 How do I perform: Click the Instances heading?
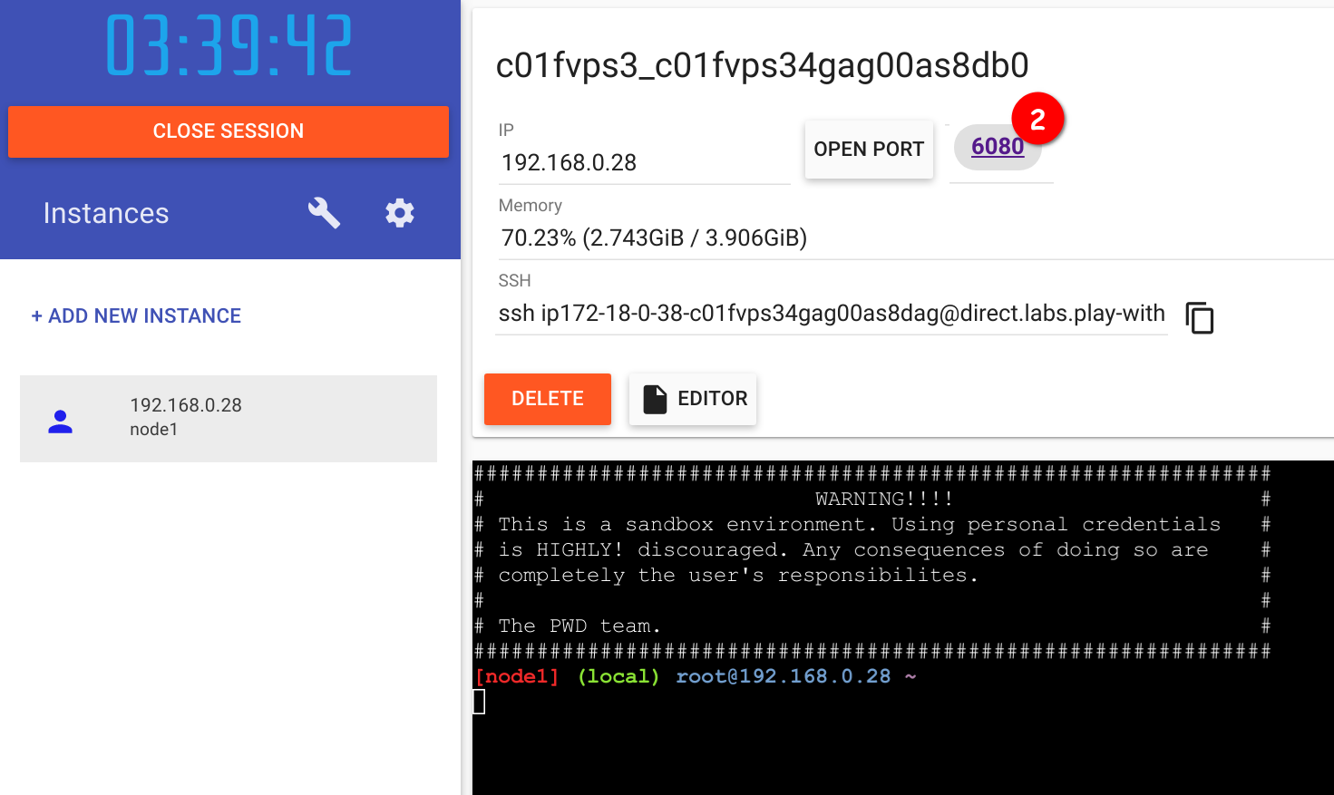(105, 213)
